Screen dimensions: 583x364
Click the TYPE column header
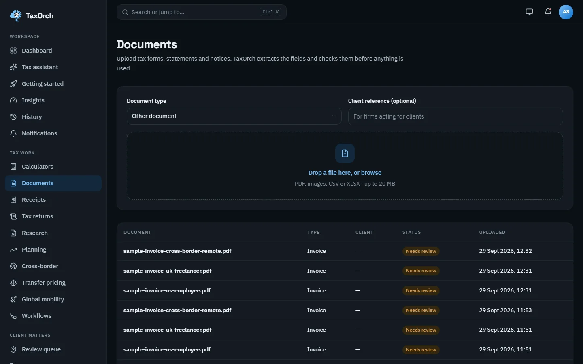(313, 232)
